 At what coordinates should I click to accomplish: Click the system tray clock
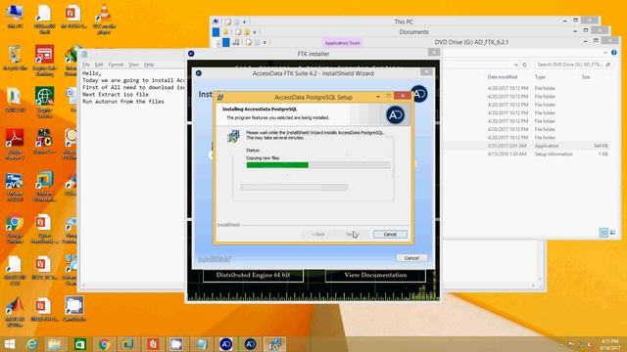[609, 344]
